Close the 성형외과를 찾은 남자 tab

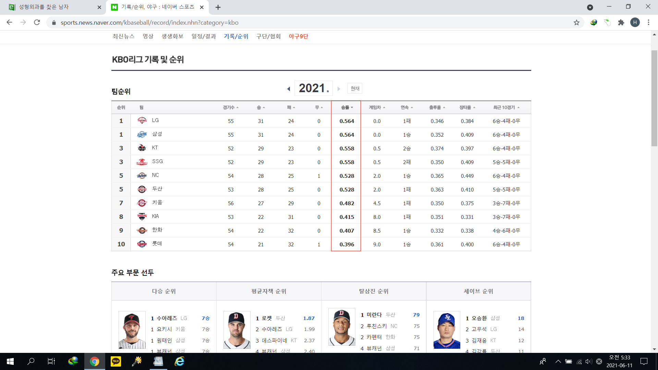[99, 7]
